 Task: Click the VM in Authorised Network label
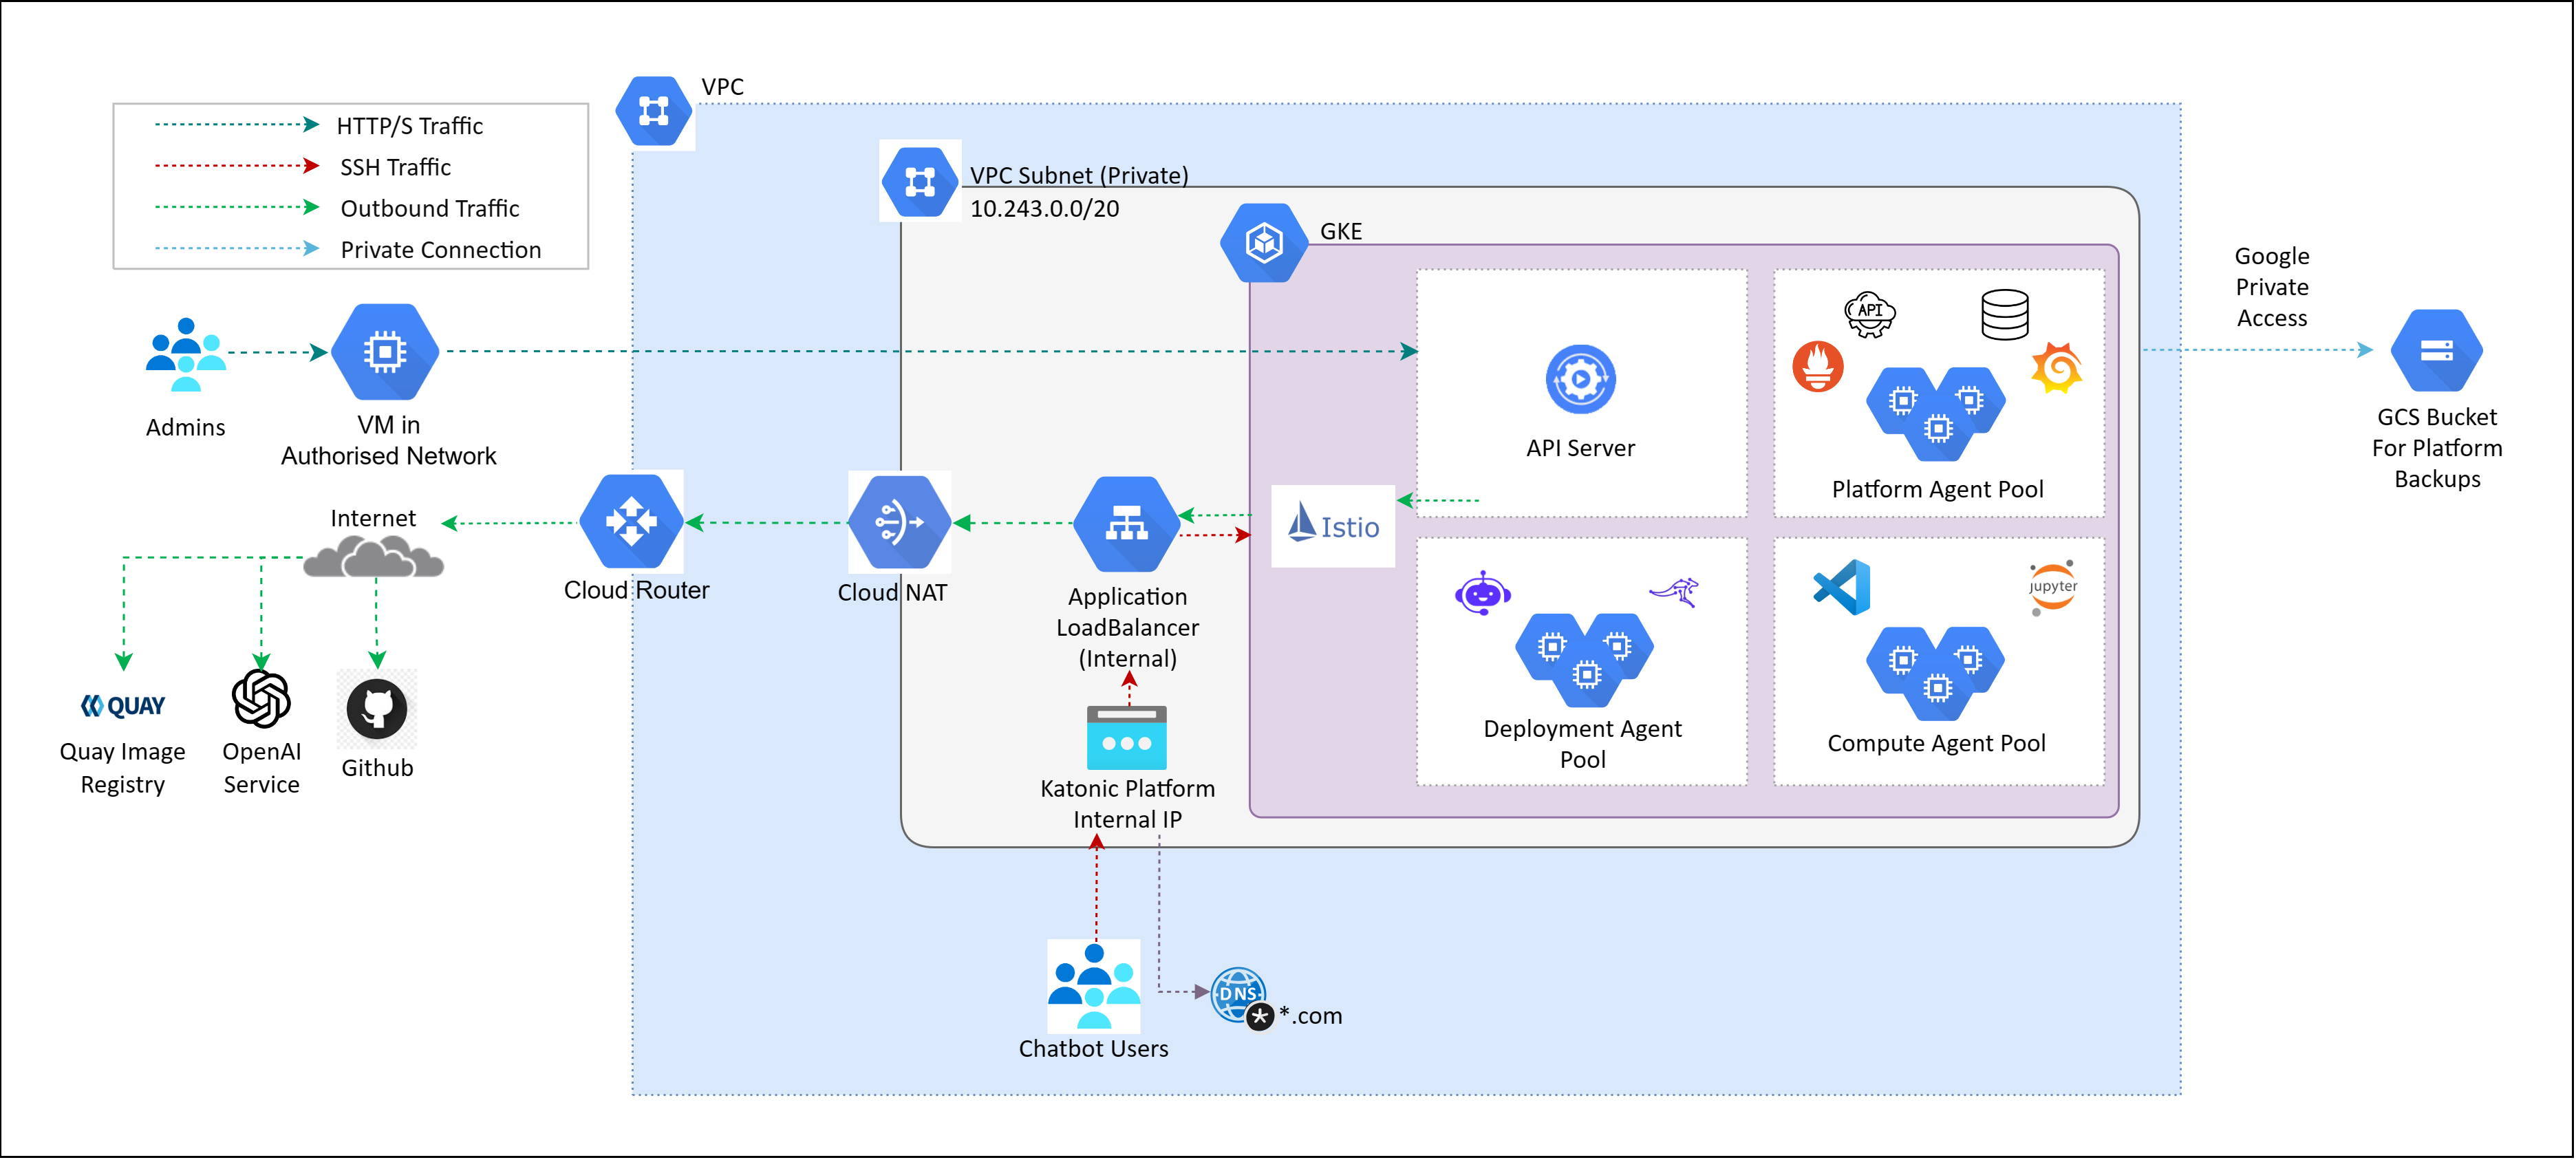tap(389, 441)
